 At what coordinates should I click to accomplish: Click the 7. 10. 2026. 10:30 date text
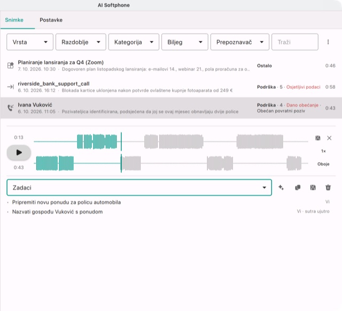pyautogui.click(x=37, y=69)
